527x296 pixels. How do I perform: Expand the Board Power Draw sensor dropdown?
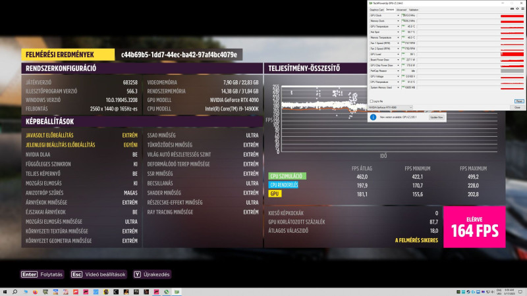[x=398, y=60]
